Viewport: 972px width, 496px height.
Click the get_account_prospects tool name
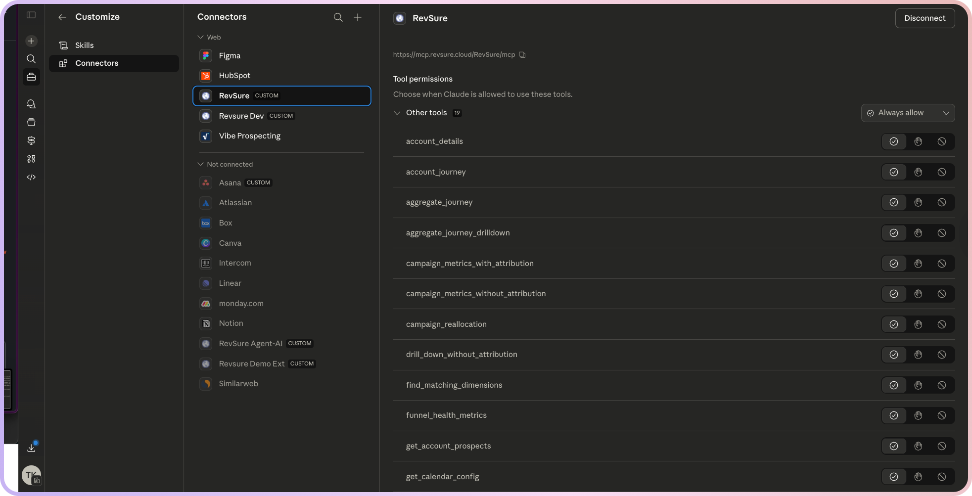[x=448, y=446]
